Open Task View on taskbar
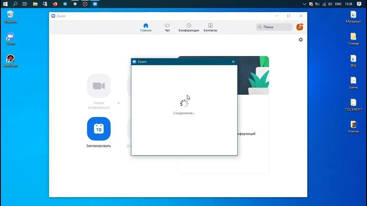367x206 pixels. (x=25, y=4)
